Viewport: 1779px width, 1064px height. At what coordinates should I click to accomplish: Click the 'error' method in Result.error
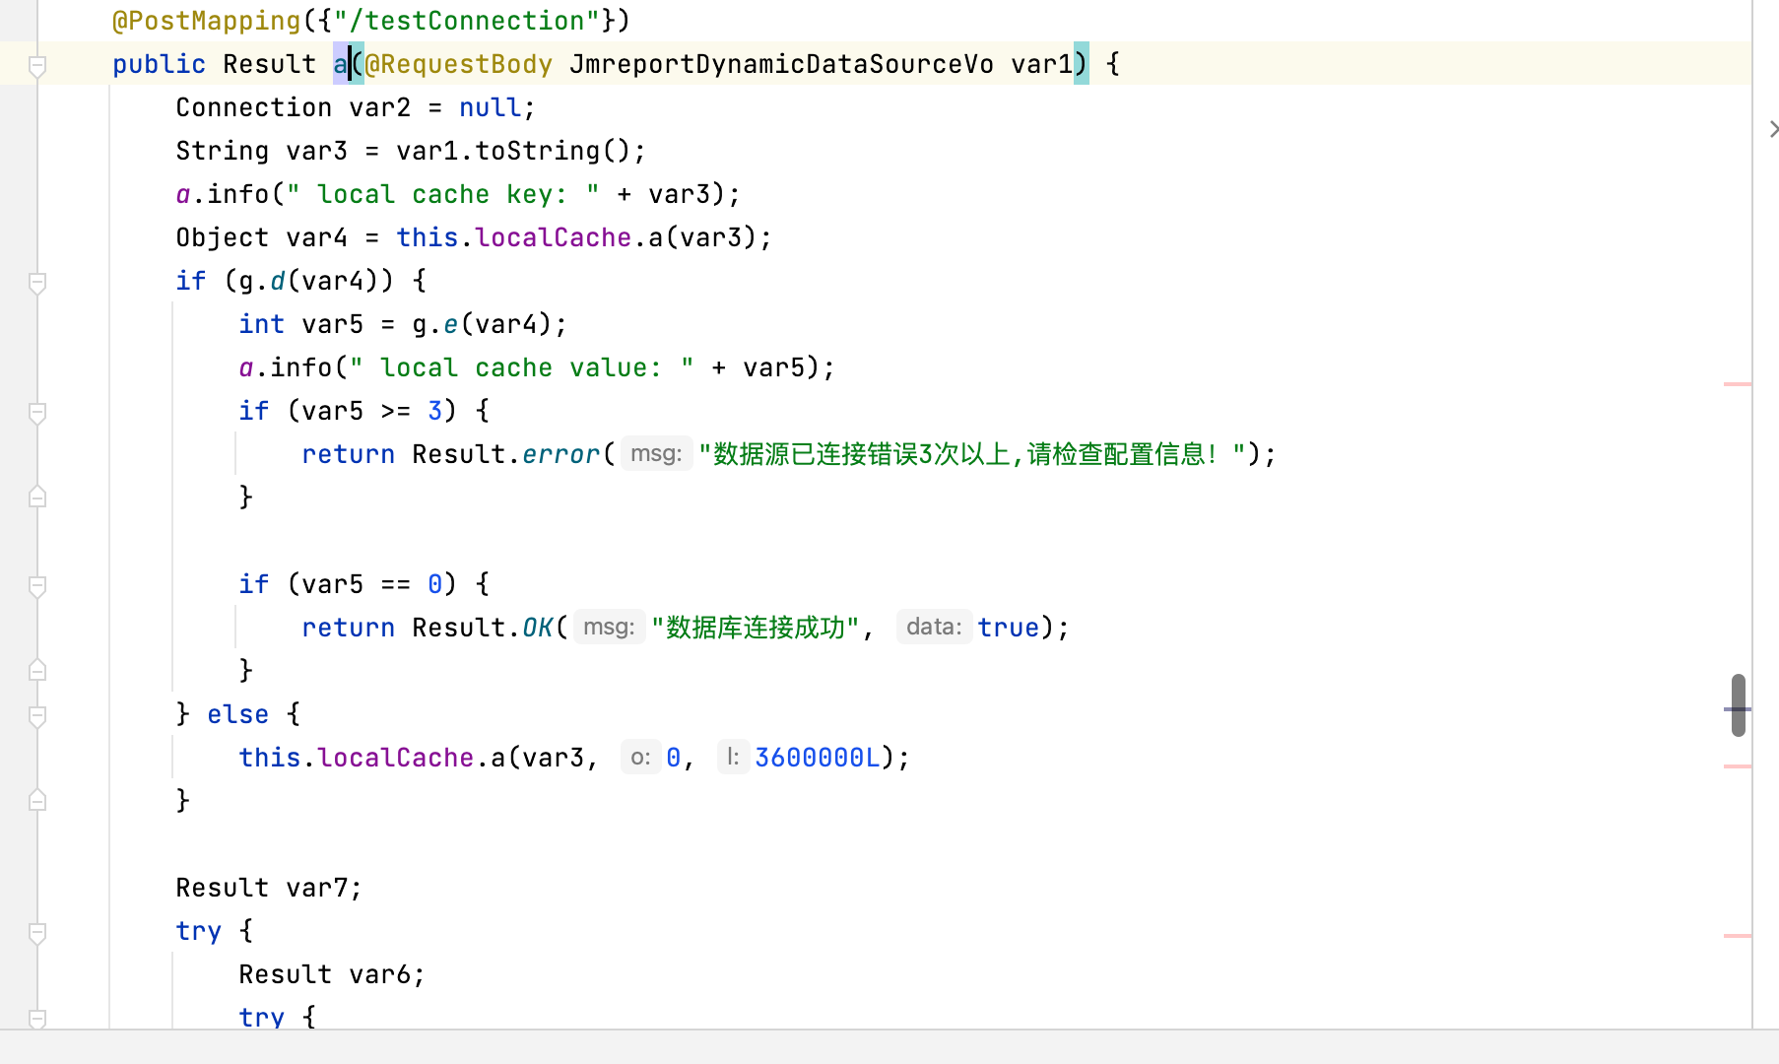pos(561,454)
